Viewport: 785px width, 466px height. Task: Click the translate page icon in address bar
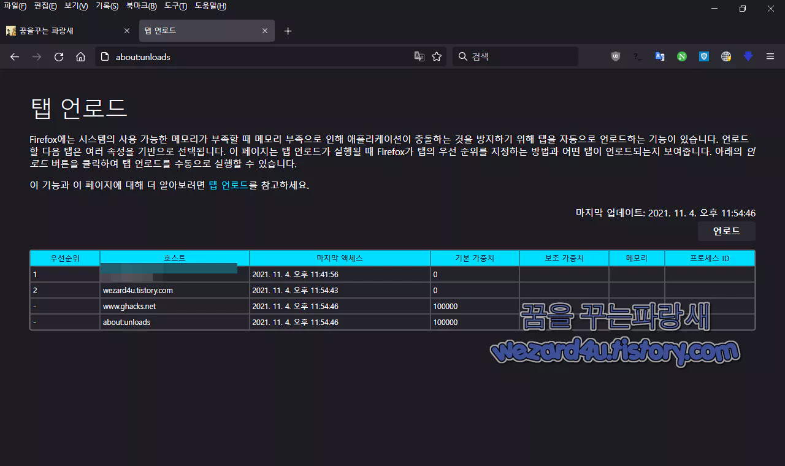coord(419,56)
